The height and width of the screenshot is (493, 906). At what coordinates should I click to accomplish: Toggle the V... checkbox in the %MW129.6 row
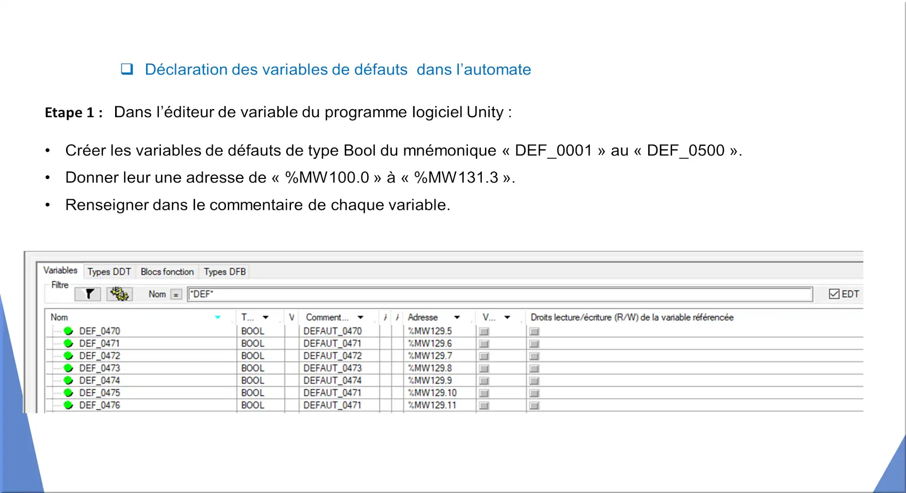tap(484, 344)
